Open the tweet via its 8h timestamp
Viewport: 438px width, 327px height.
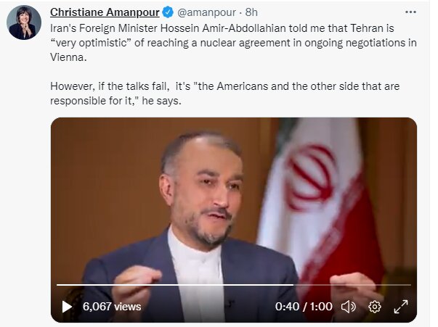click(251, 12)
